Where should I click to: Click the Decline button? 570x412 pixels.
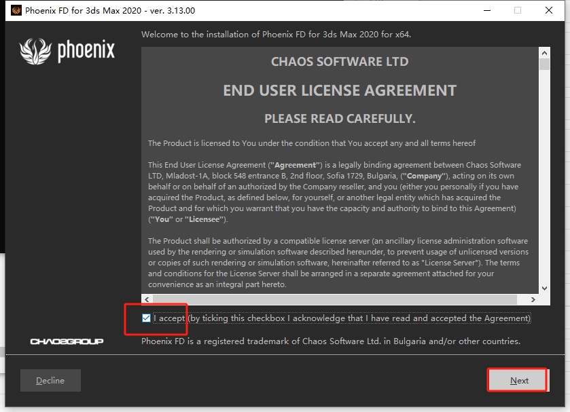pos(50,380)
